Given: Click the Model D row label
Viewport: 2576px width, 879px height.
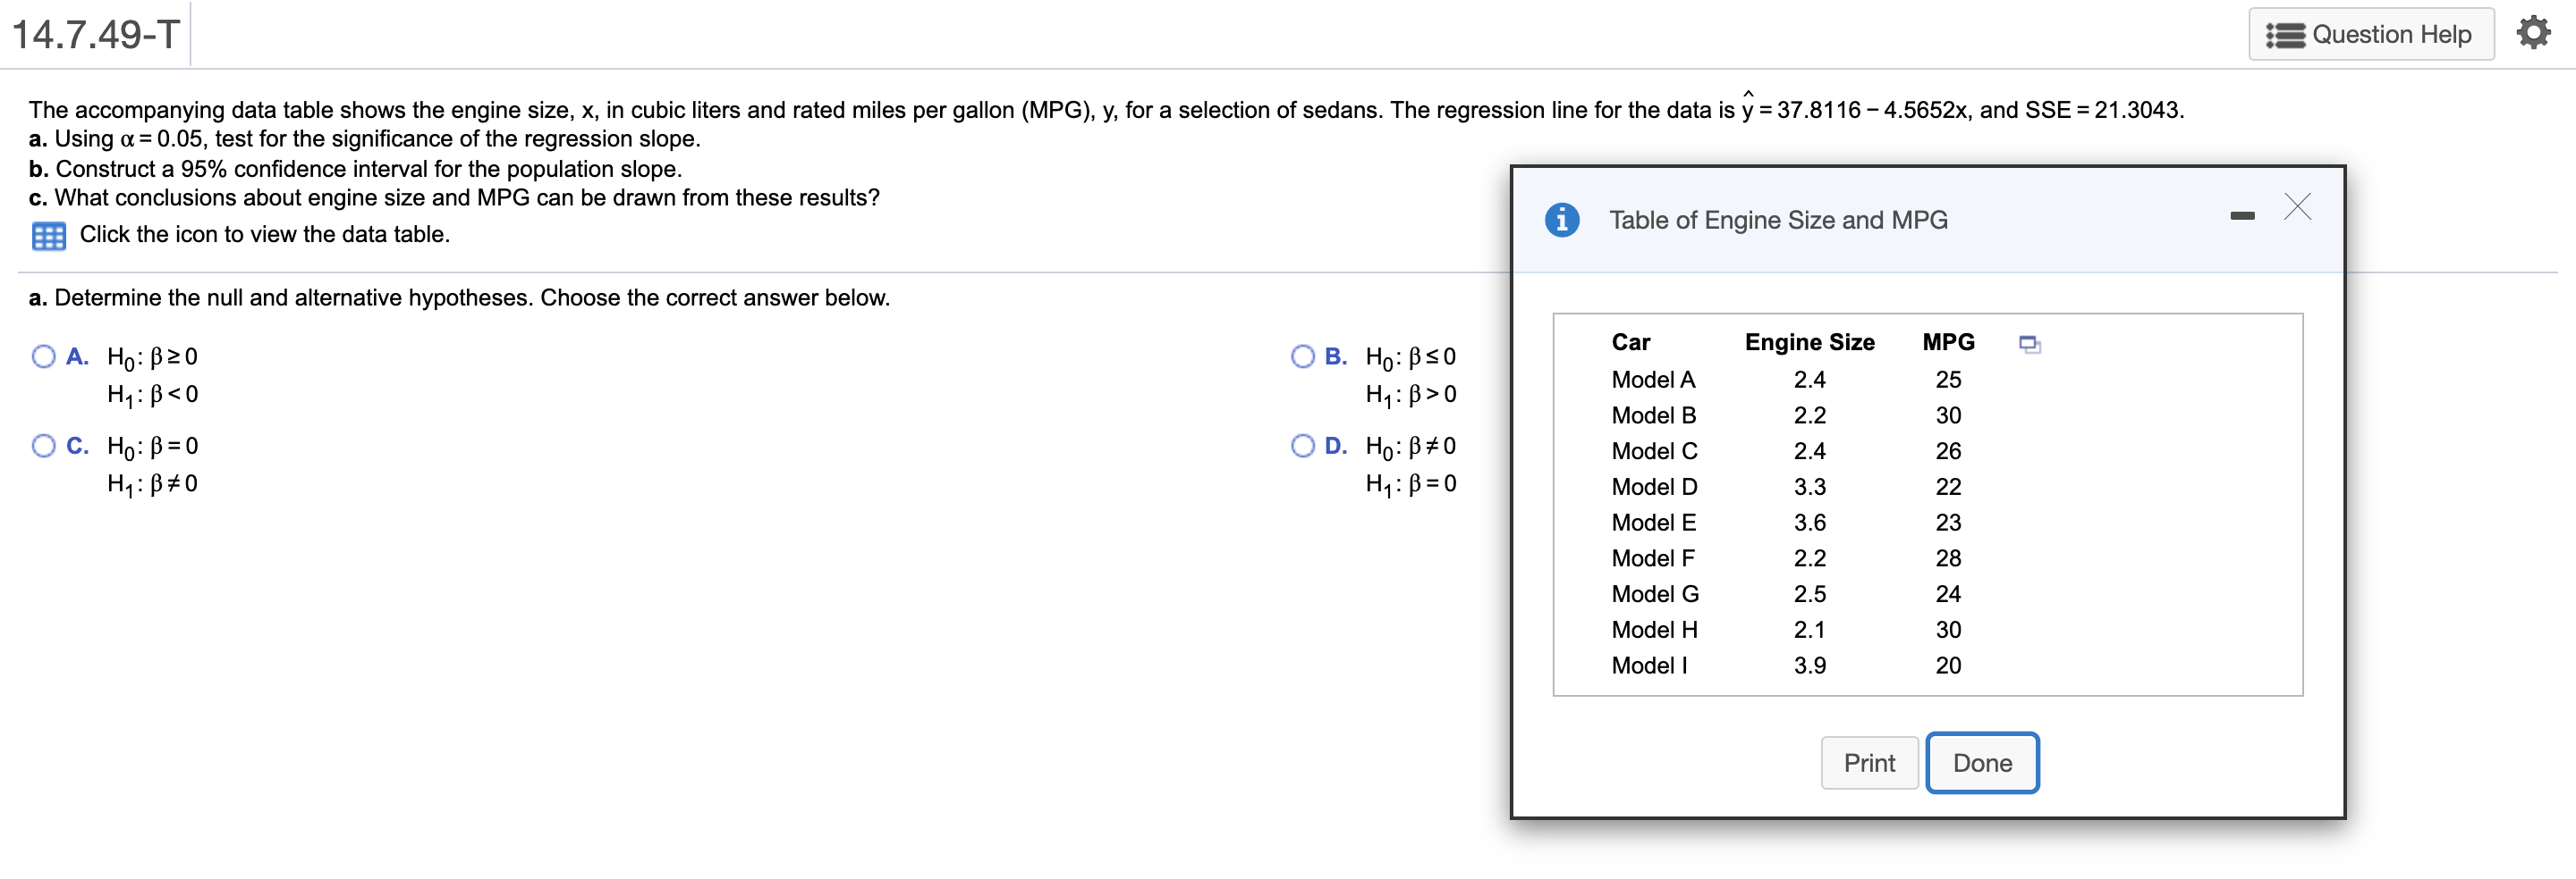Looking at the screenshot, I should pyautogui.click(x=1654, y=488).
